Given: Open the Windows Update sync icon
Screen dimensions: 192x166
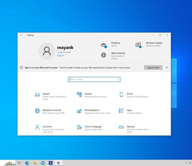Looking at the screenshot, I should point(138,45).
